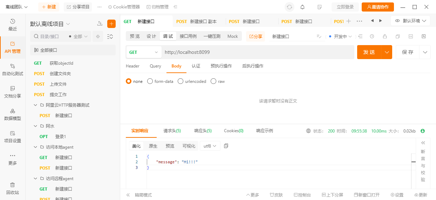436x200 pixels.
Task: Open the 开发中 status dropdown
Action: point(340,36)
